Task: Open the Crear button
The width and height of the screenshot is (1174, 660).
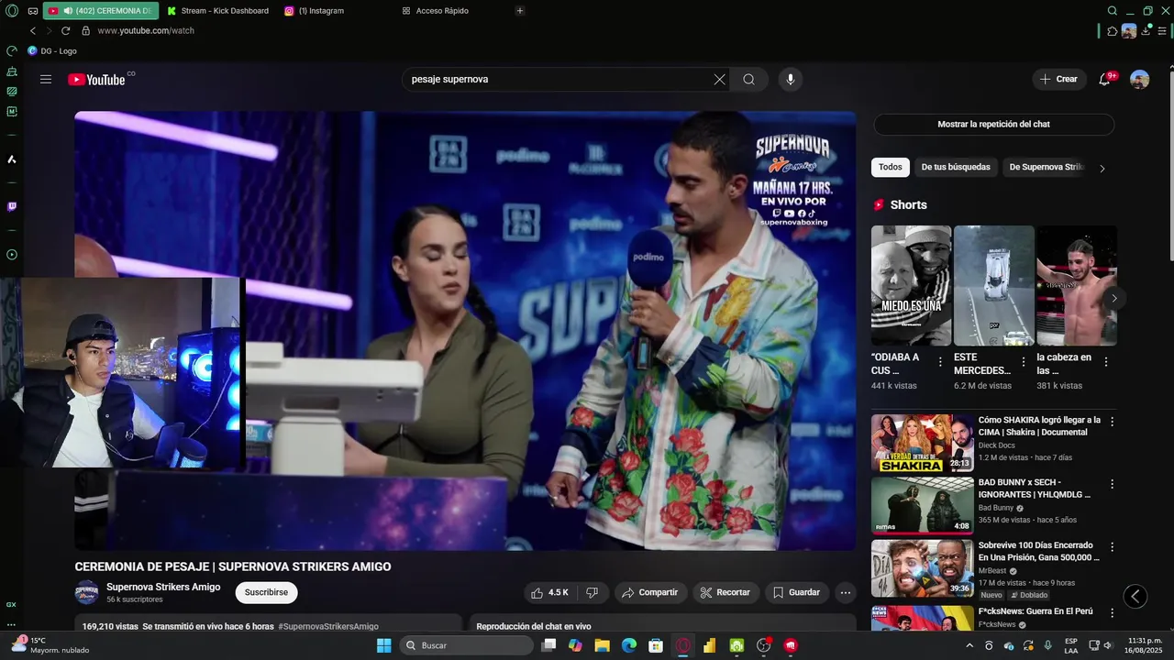Action: coord(1058,80)
